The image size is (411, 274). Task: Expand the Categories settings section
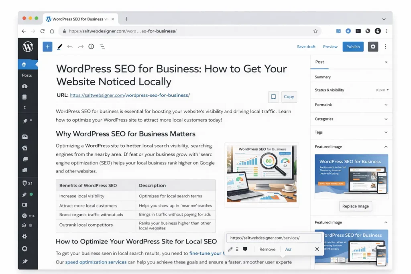(351, 119)
